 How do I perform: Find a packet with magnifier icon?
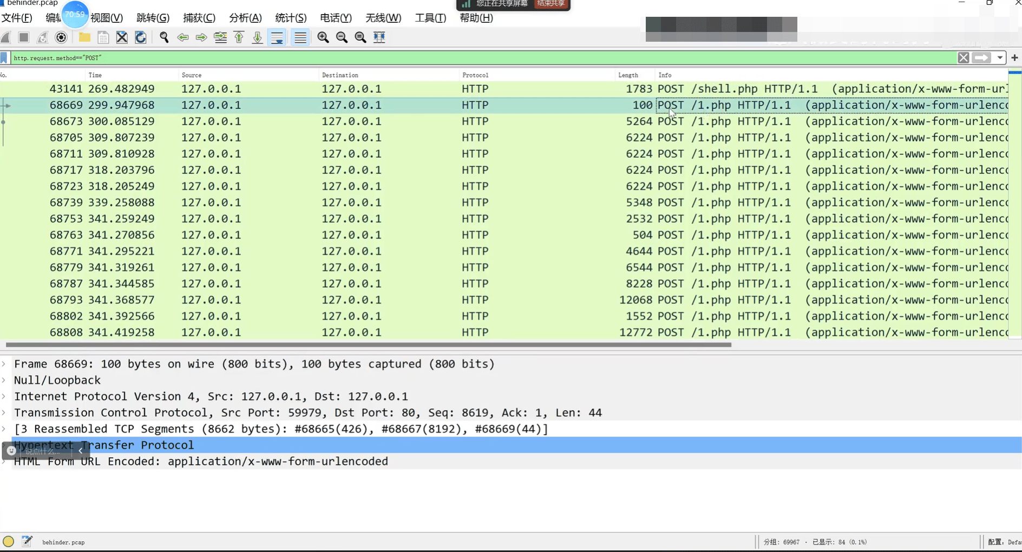click(x=164, y=37)
